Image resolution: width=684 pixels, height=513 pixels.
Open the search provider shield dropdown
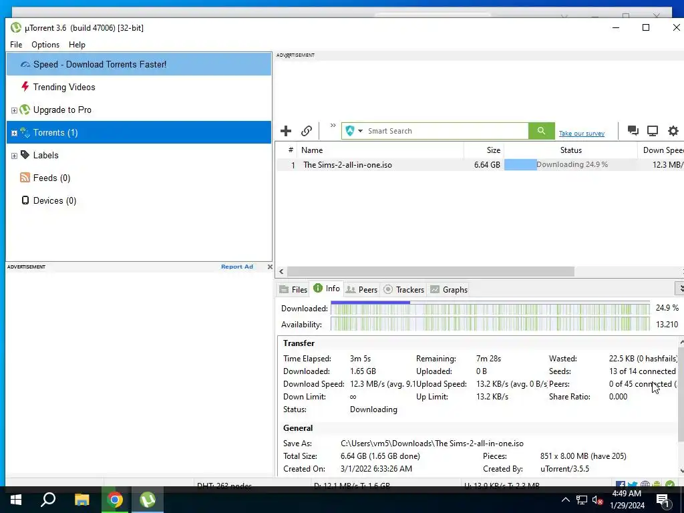(354, 131)
